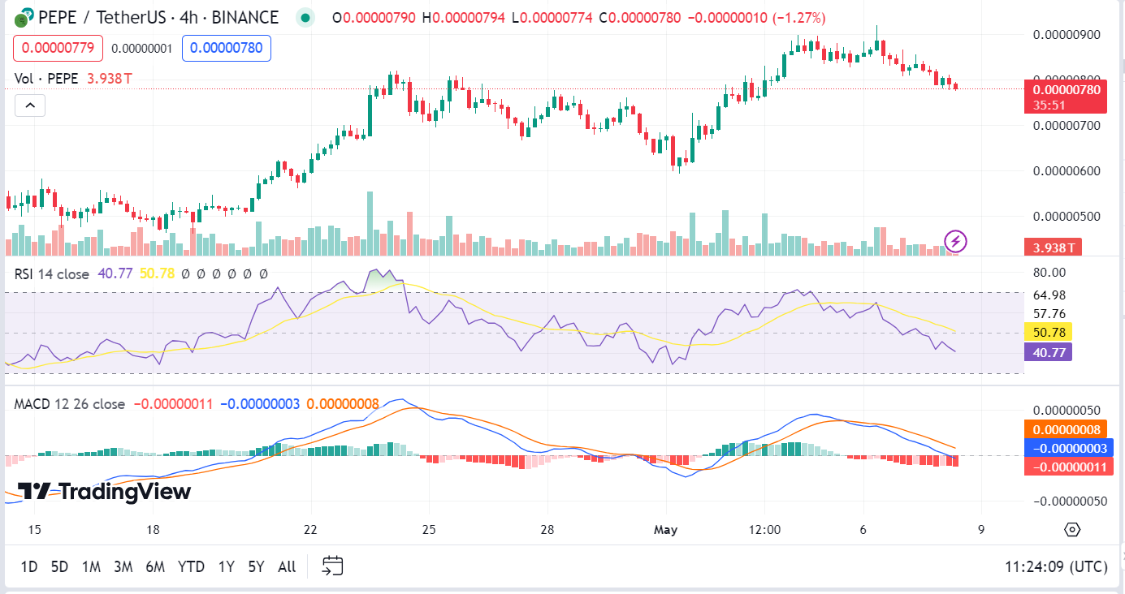1125x594 pixels.
Task: Click the red MACD histogram tag −0.00000011
Action: pos(1069,467)
